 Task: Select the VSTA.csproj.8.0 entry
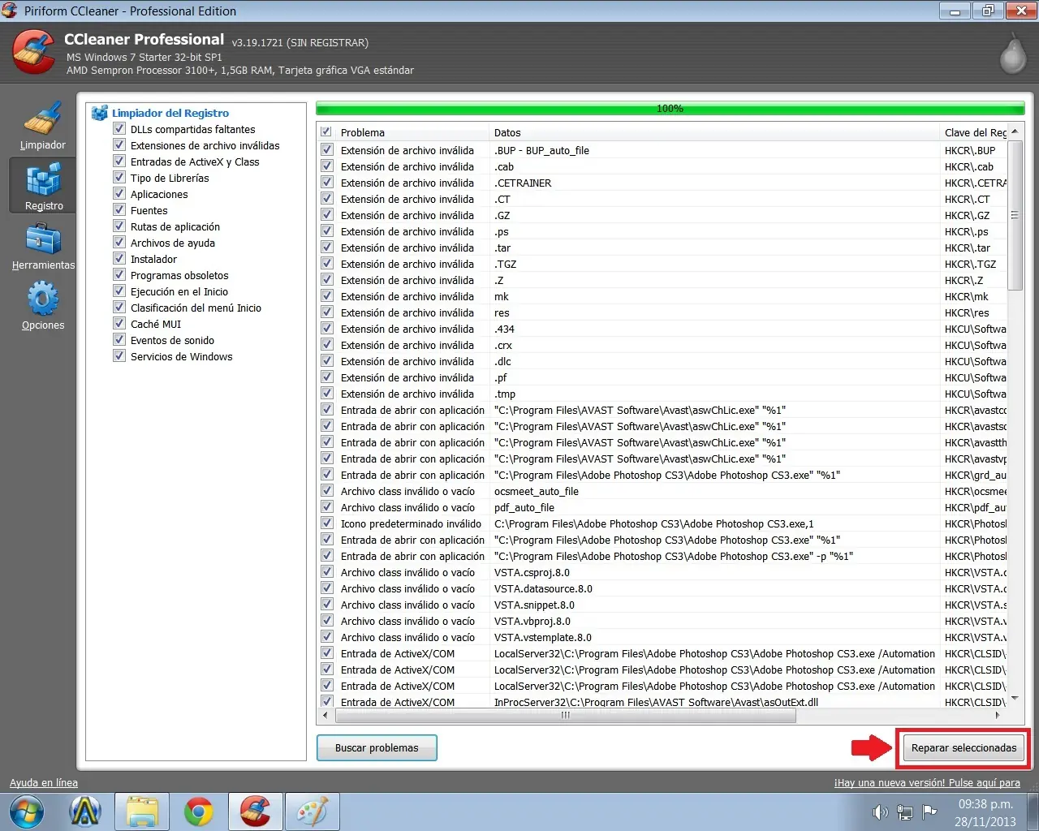[532, 573]
